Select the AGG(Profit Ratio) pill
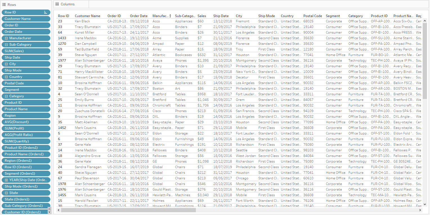430x215 pixels. tap(26, 135)
